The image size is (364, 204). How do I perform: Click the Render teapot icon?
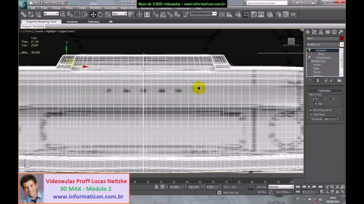[x=293, y=14]
